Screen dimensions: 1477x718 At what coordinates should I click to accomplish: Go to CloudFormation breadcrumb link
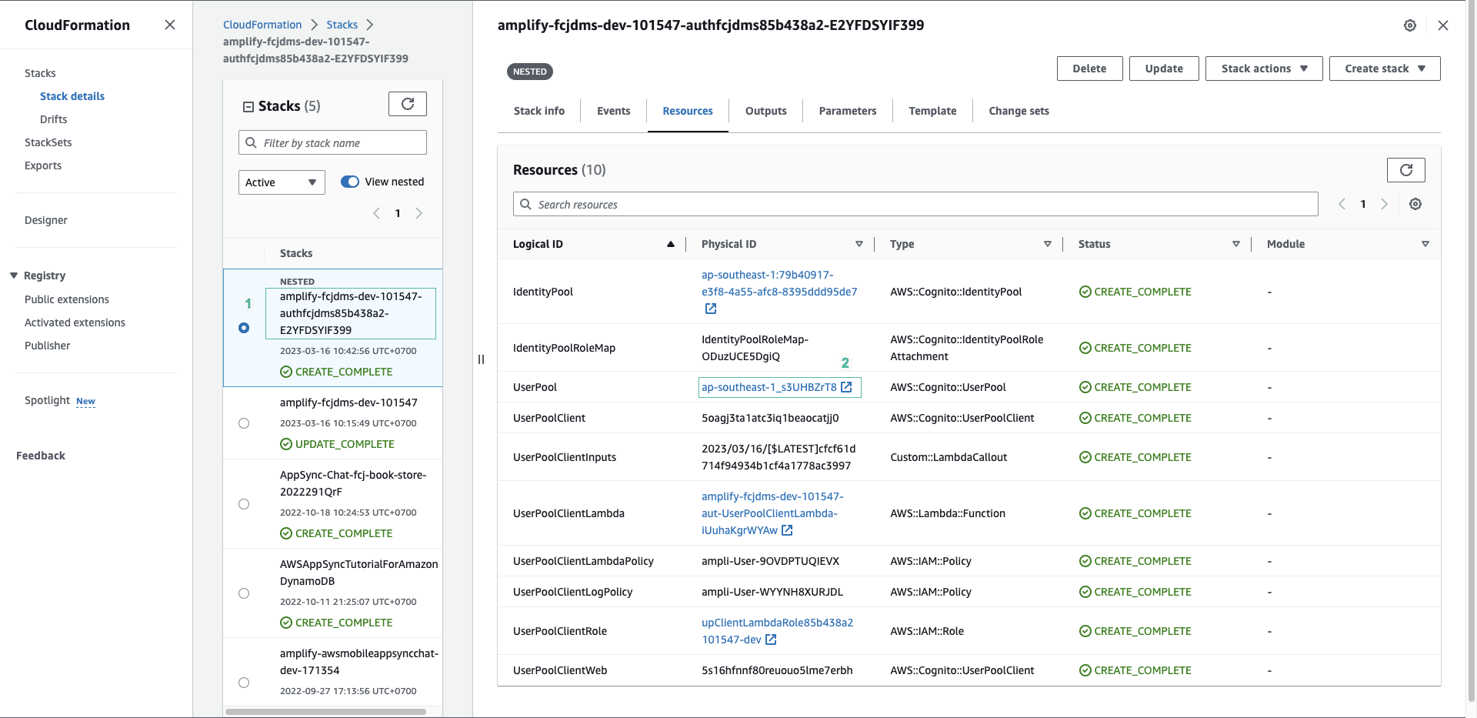coord(262,25)
